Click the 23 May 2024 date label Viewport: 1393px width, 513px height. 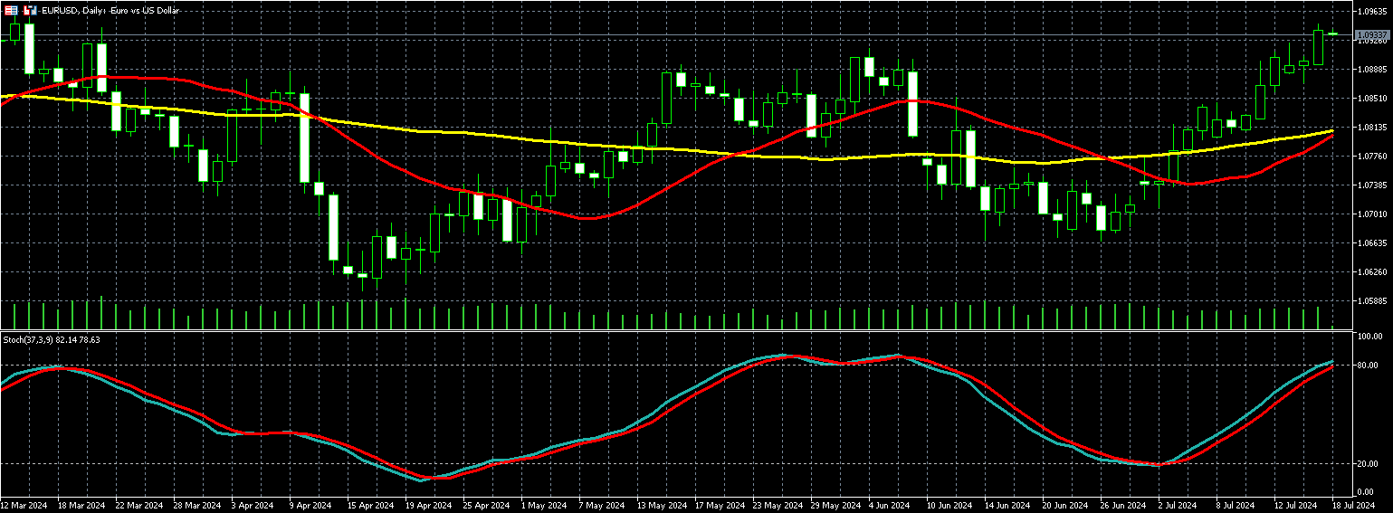[x=778, y=506]
